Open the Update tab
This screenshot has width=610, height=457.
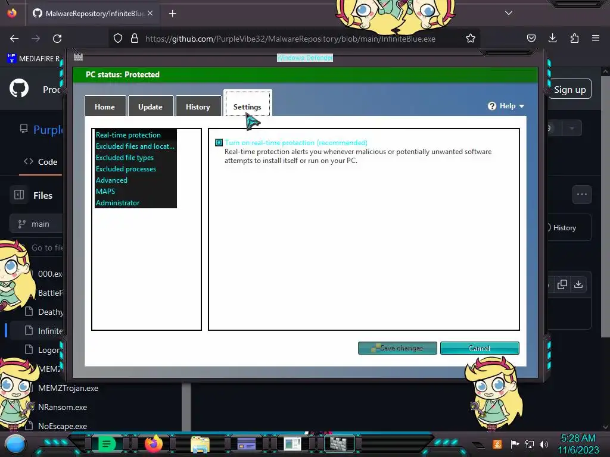(x=150, y=106)
